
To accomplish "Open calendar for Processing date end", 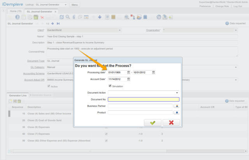I will [x=153, y=72].
